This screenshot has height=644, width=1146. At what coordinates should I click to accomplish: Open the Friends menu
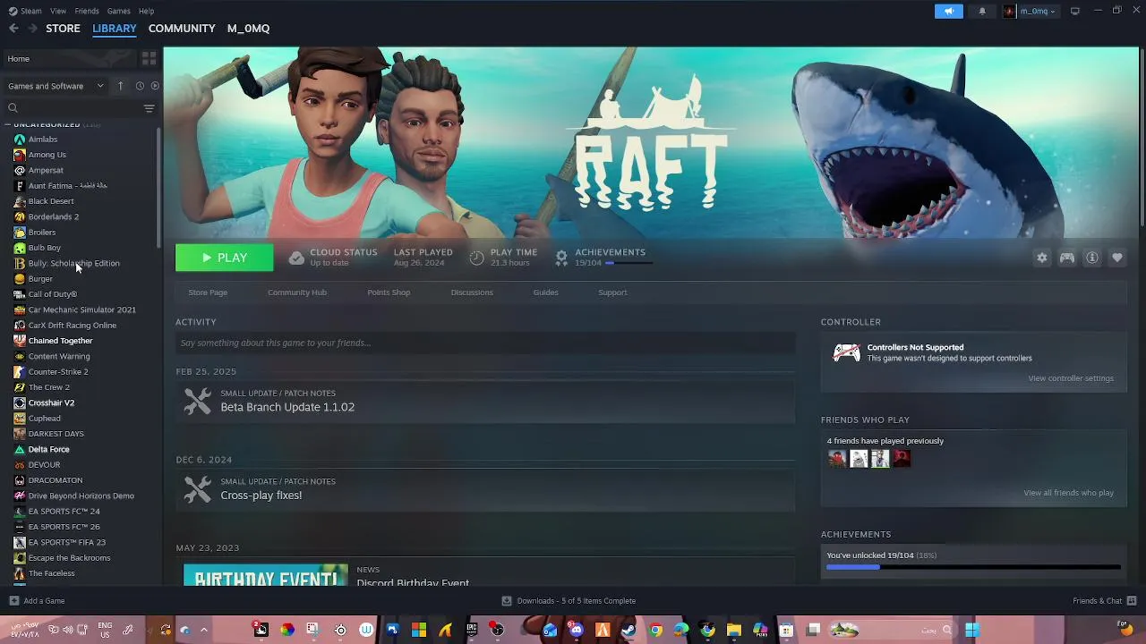tap(87, 11)
